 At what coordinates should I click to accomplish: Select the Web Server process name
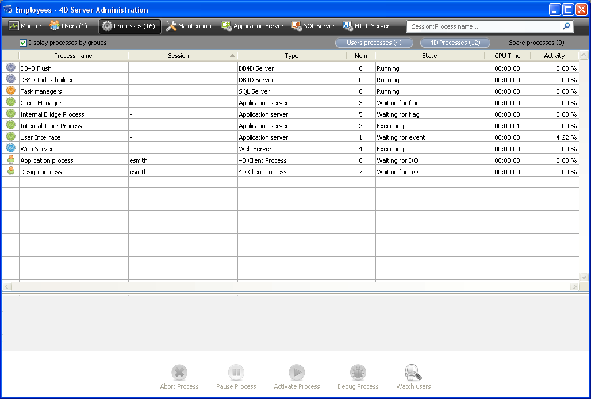coord(37,149)
